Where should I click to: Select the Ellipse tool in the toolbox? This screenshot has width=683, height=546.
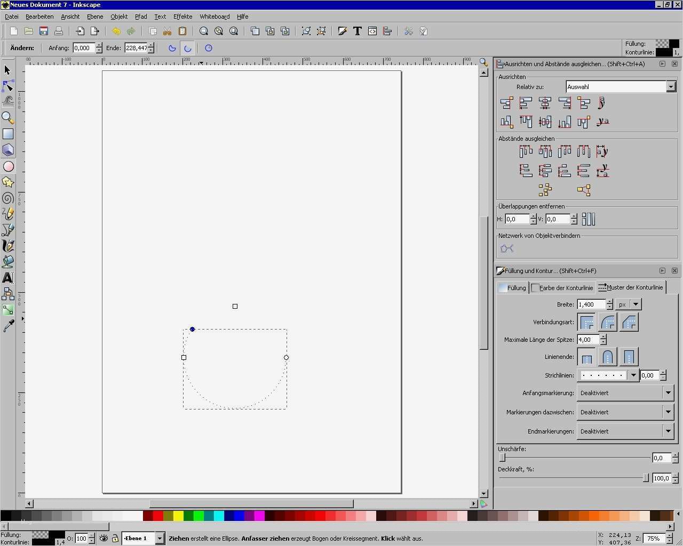pos(9,166)
